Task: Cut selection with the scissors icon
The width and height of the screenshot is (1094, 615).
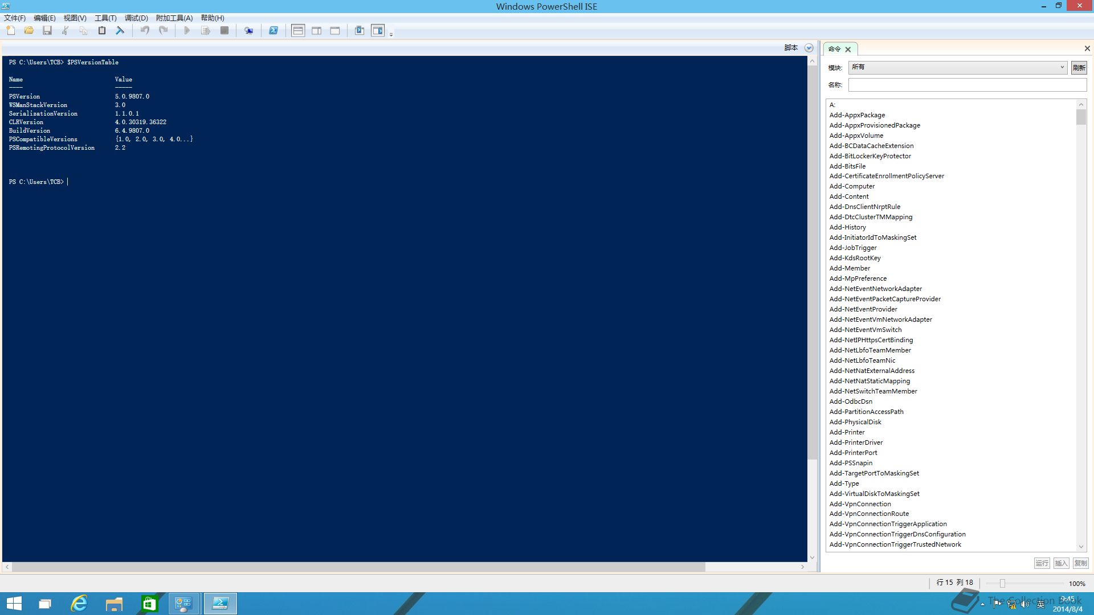Action: [66, 31]
